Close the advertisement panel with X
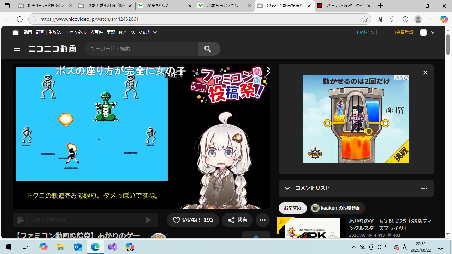The width and height of the screenshot is (452, 254). tap(425, 73)
